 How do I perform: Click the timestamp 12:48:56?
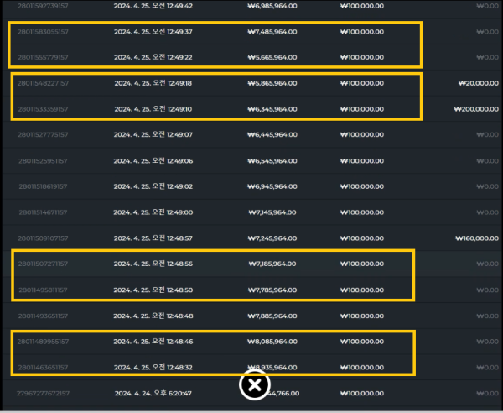tap(179, 264)
